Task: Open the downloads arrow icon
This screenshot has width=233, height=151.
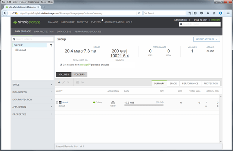Action: click(208, 13)
